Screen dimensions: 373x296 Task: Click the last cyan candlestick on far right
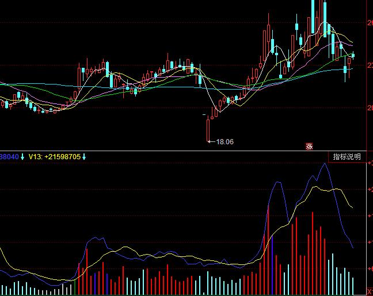(x=353, y=56)
